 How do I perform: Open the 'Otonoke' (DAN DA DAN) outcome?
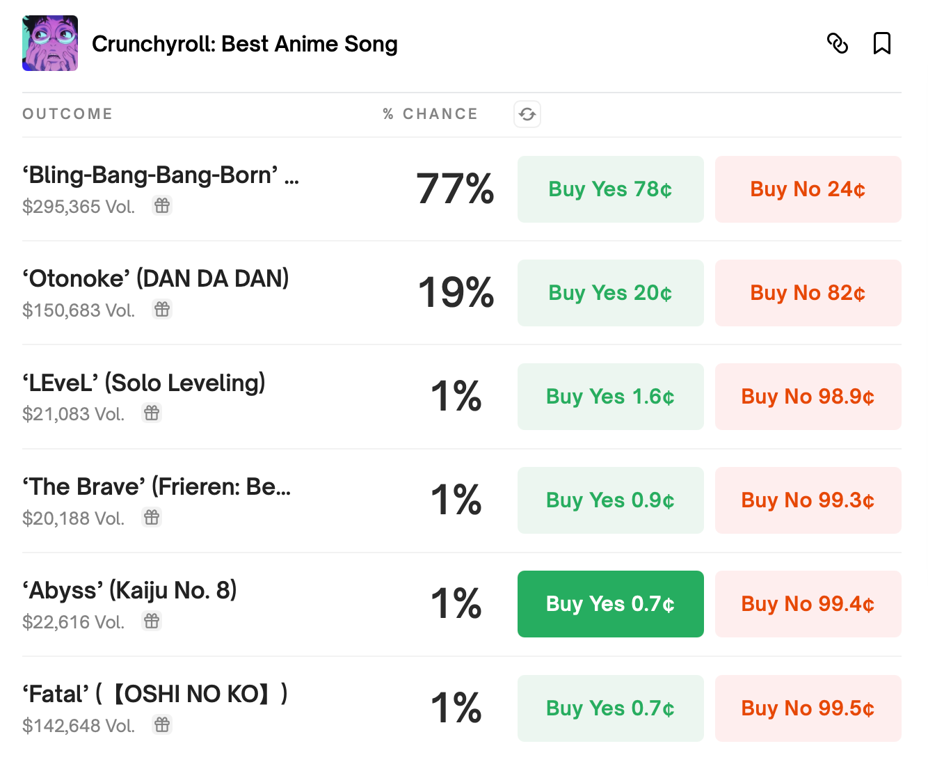tap(156, 279)
